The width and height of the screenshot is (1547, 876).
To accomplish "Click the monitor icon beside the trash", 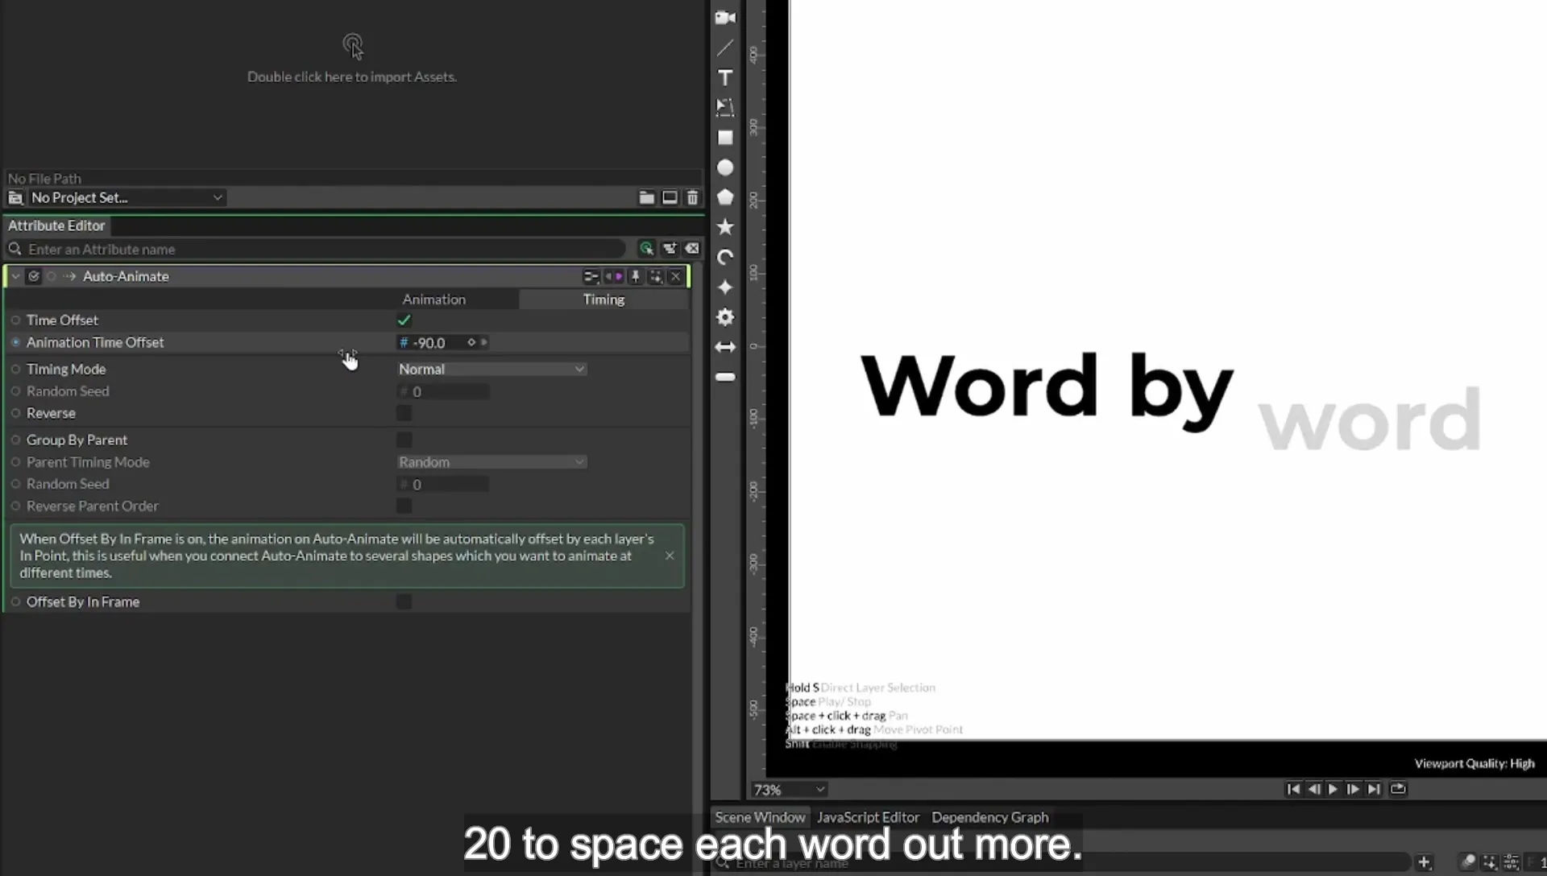I will 670,197.
